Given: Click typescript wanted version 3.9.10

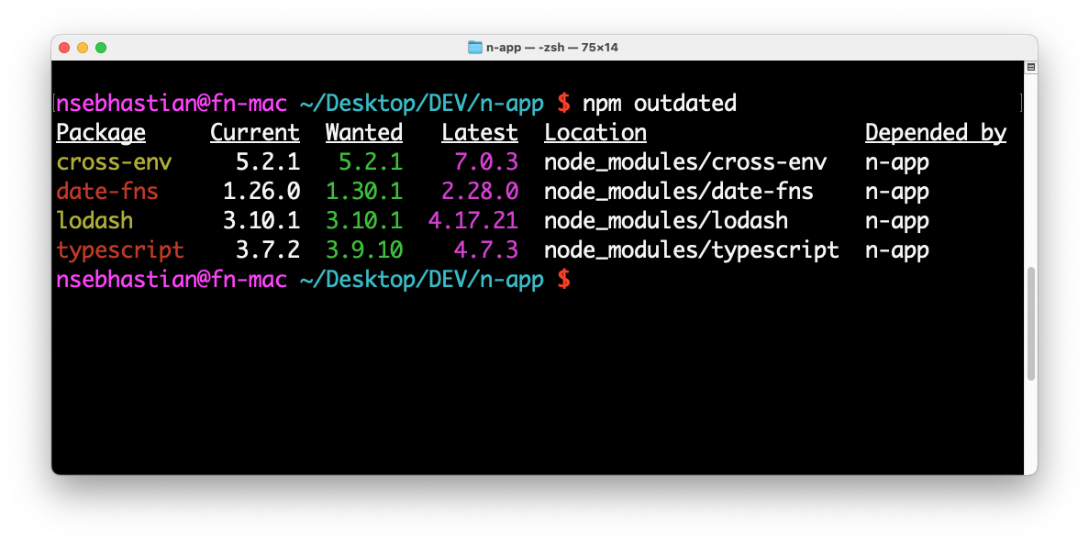Looking at the screenshot, I should [364, 250].
